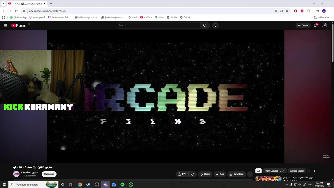Go forward in browser history
334x188 pixels.
click(10, 11)
